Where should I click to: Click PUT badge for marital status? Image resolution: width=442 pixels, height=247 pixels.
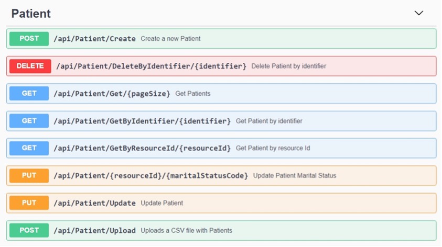pyautogui.click(x=29, y=175)
